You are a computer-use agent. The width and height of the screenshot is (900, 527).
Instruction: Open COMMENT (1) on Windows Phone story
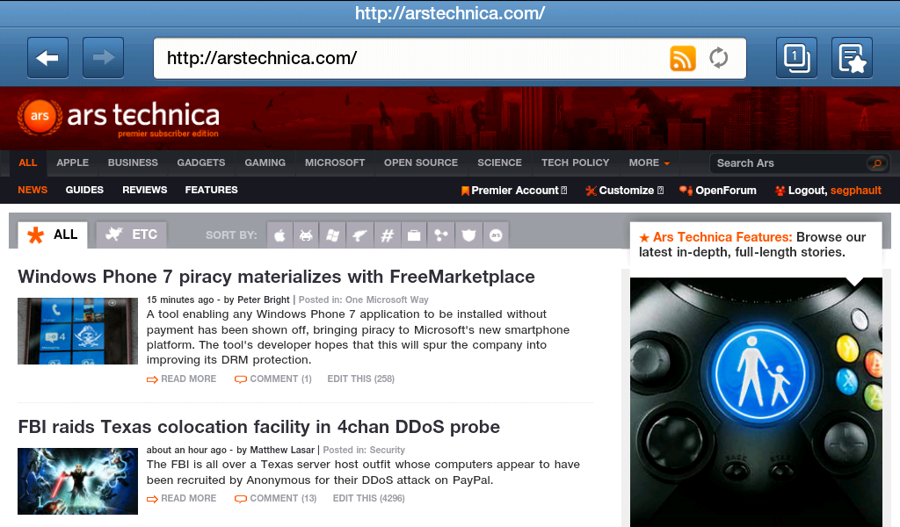tap(273, 379)
